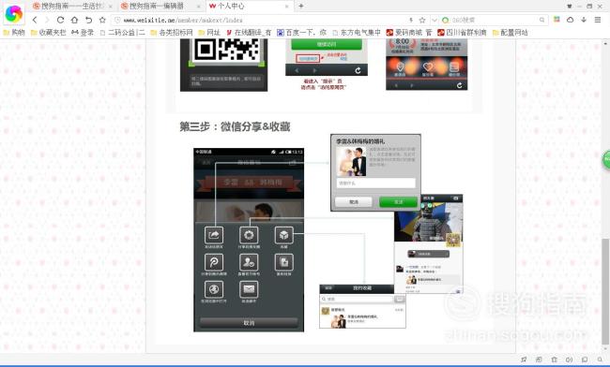
Task: Open the 四川省群利商 bookmark
Action: pyautogui.click(x=462, y=33)
